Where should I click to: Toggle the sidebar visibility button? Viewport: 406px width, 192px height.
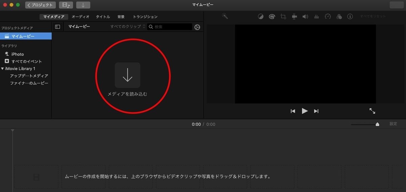(58, 27)
